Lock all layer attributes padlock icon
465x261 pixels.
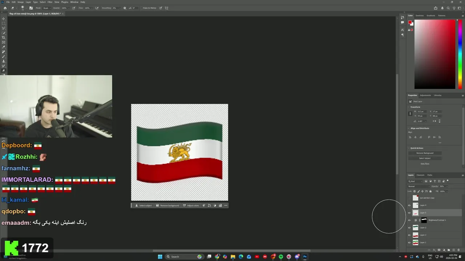430,191
